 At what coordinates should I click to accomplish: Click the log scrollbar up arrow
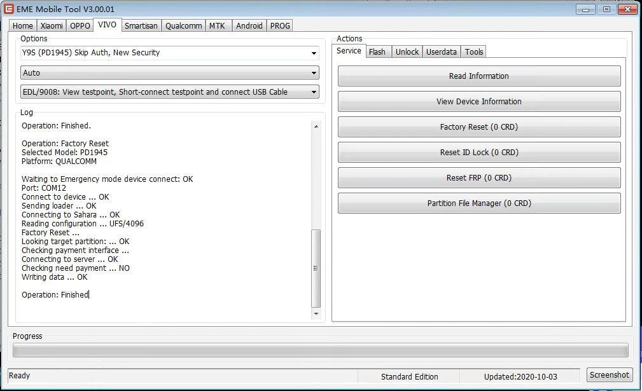point(316,127)
